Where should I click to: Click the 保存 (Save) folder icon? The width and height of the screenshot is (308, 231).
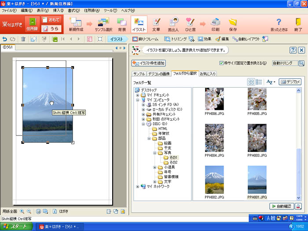233,24
